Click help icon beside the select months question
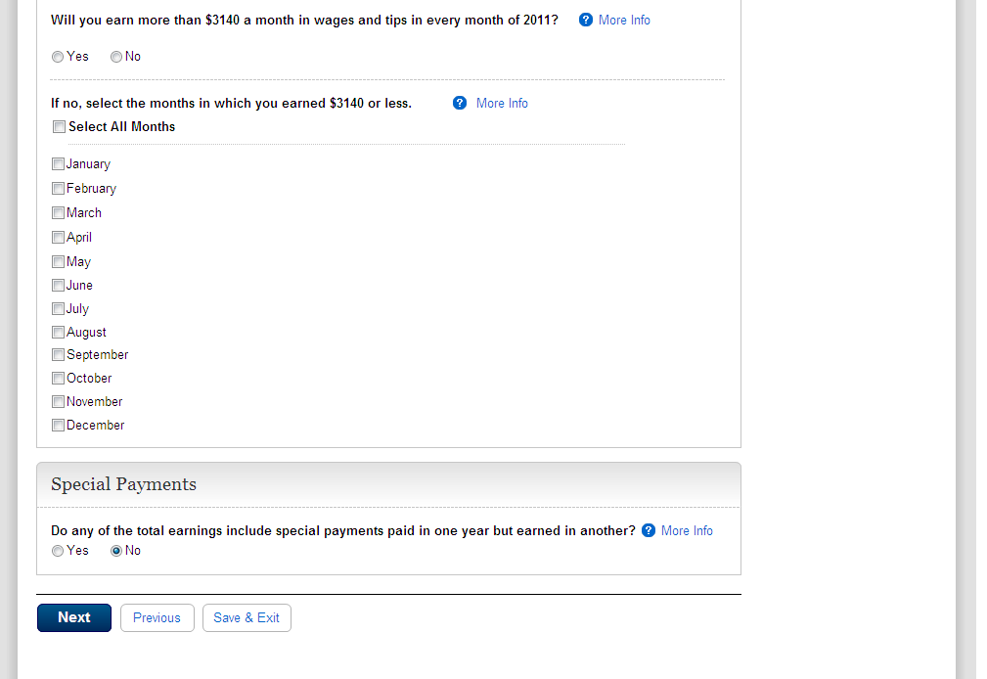 point(460,103)
